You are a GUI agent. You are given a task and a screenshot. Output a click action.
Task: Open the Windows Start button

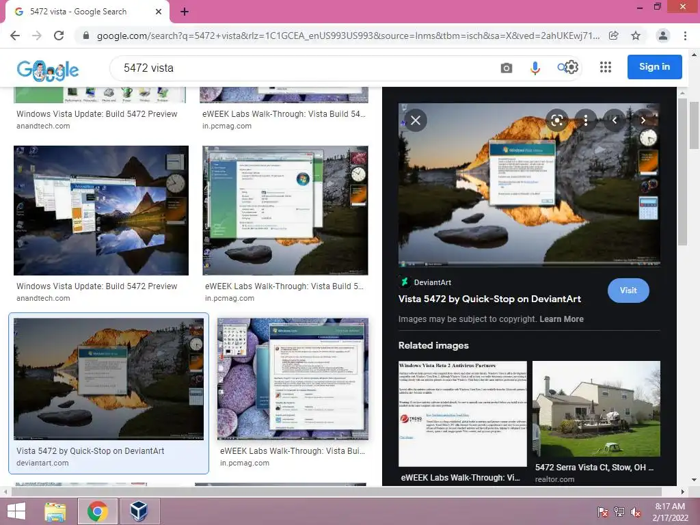point(16,511)
